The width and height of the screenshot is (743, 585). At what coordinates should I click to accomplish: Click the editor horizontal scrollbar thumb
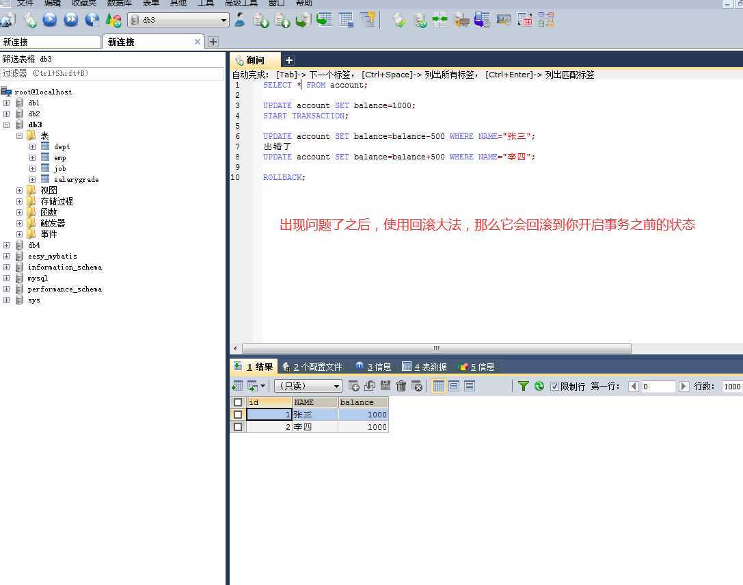click(x=436, y=348)
